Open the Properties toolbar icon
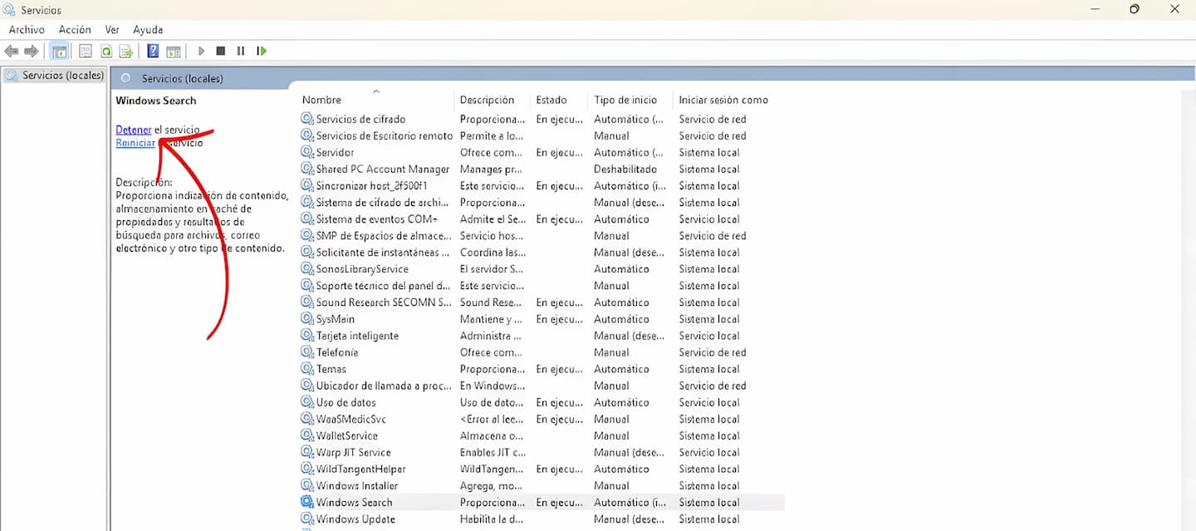The height and width of the screenshot is (531, 1196). [85, 52]
